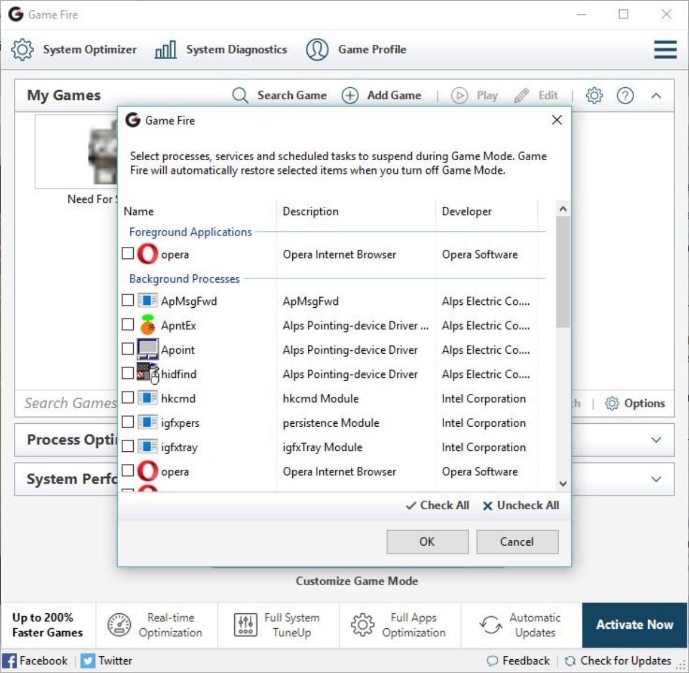This screenshot has height=673, width=689.
Task: Expand the System Performance section chevron
Action: click(656, 479)
